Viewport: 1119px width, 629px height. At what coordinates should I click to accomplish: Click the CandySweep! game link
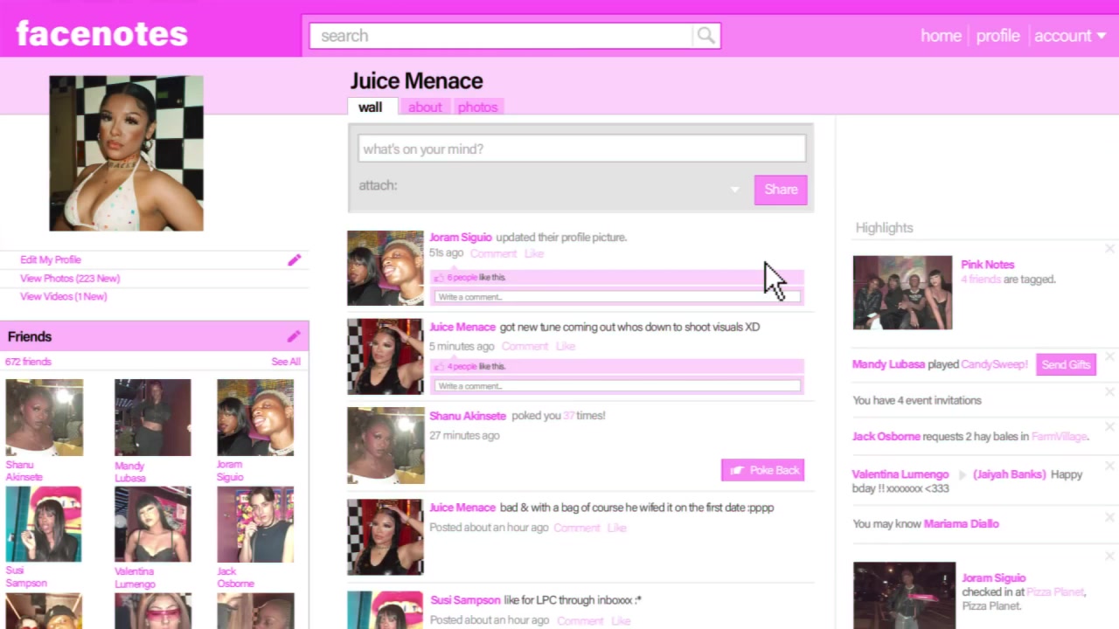(995, 364)
